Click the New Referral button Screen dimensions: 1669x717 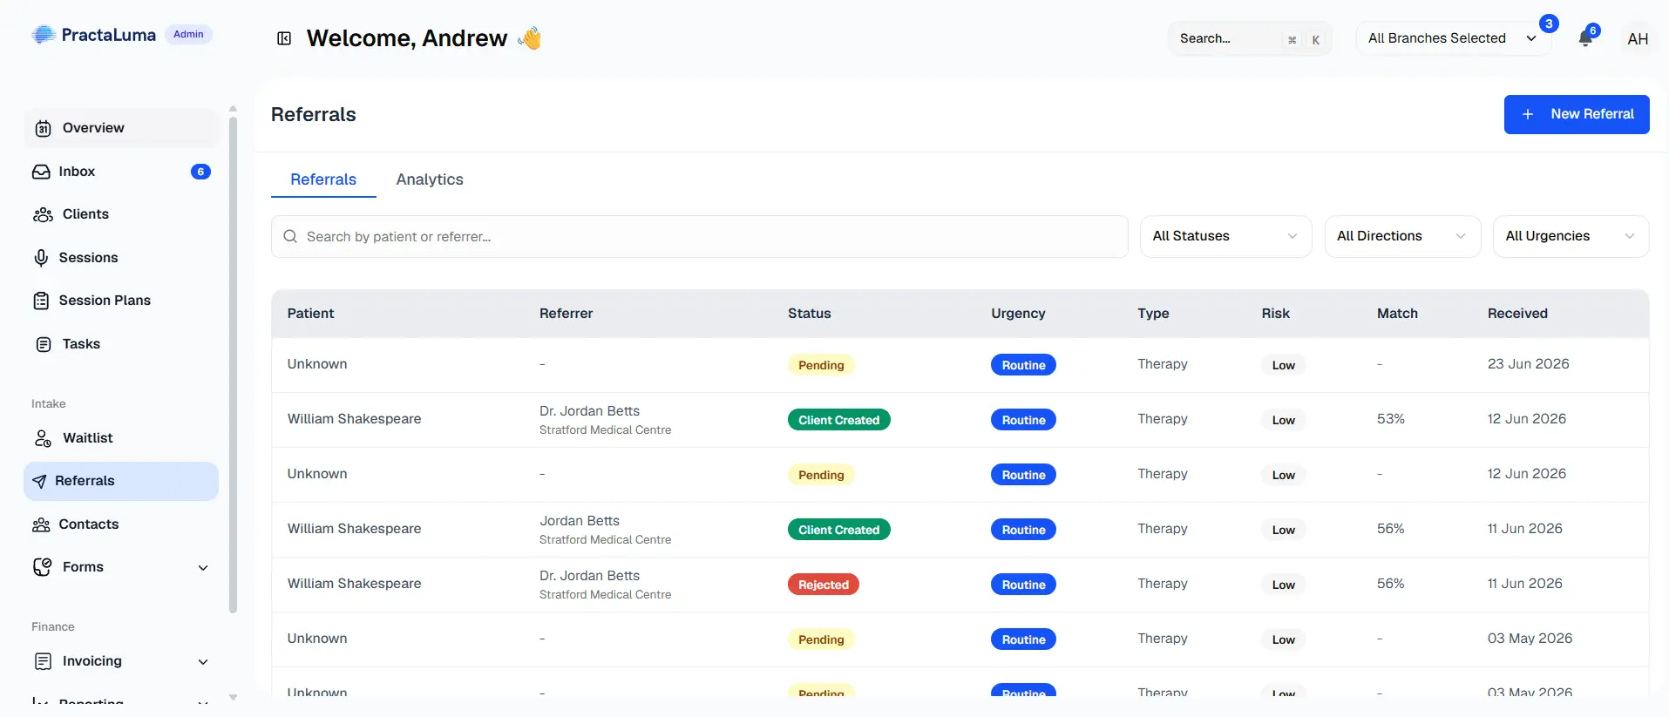[1577, 114]
